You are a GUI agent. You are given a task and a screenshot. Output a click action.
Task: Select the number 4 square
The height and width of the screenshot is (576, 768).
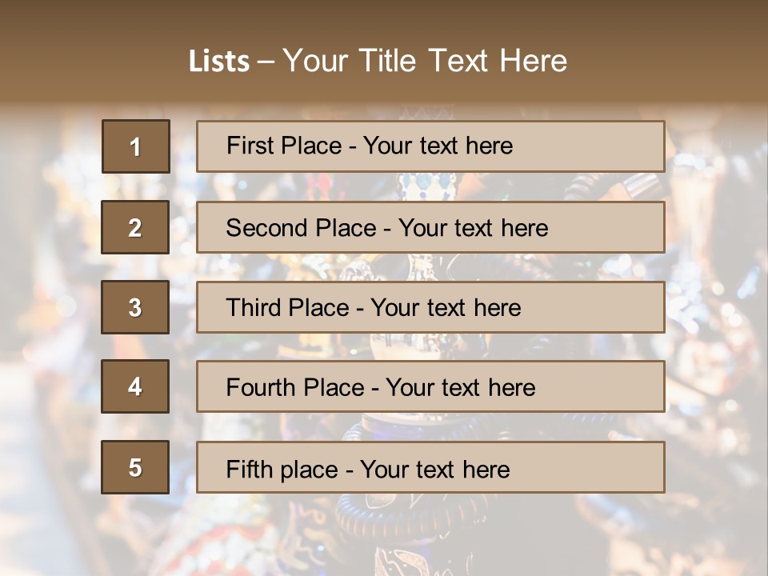[x=135, y=386]
